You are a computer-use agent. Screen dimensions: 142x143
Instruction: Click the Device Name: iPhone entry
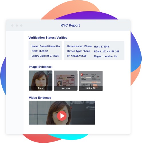tap(80, 46)
